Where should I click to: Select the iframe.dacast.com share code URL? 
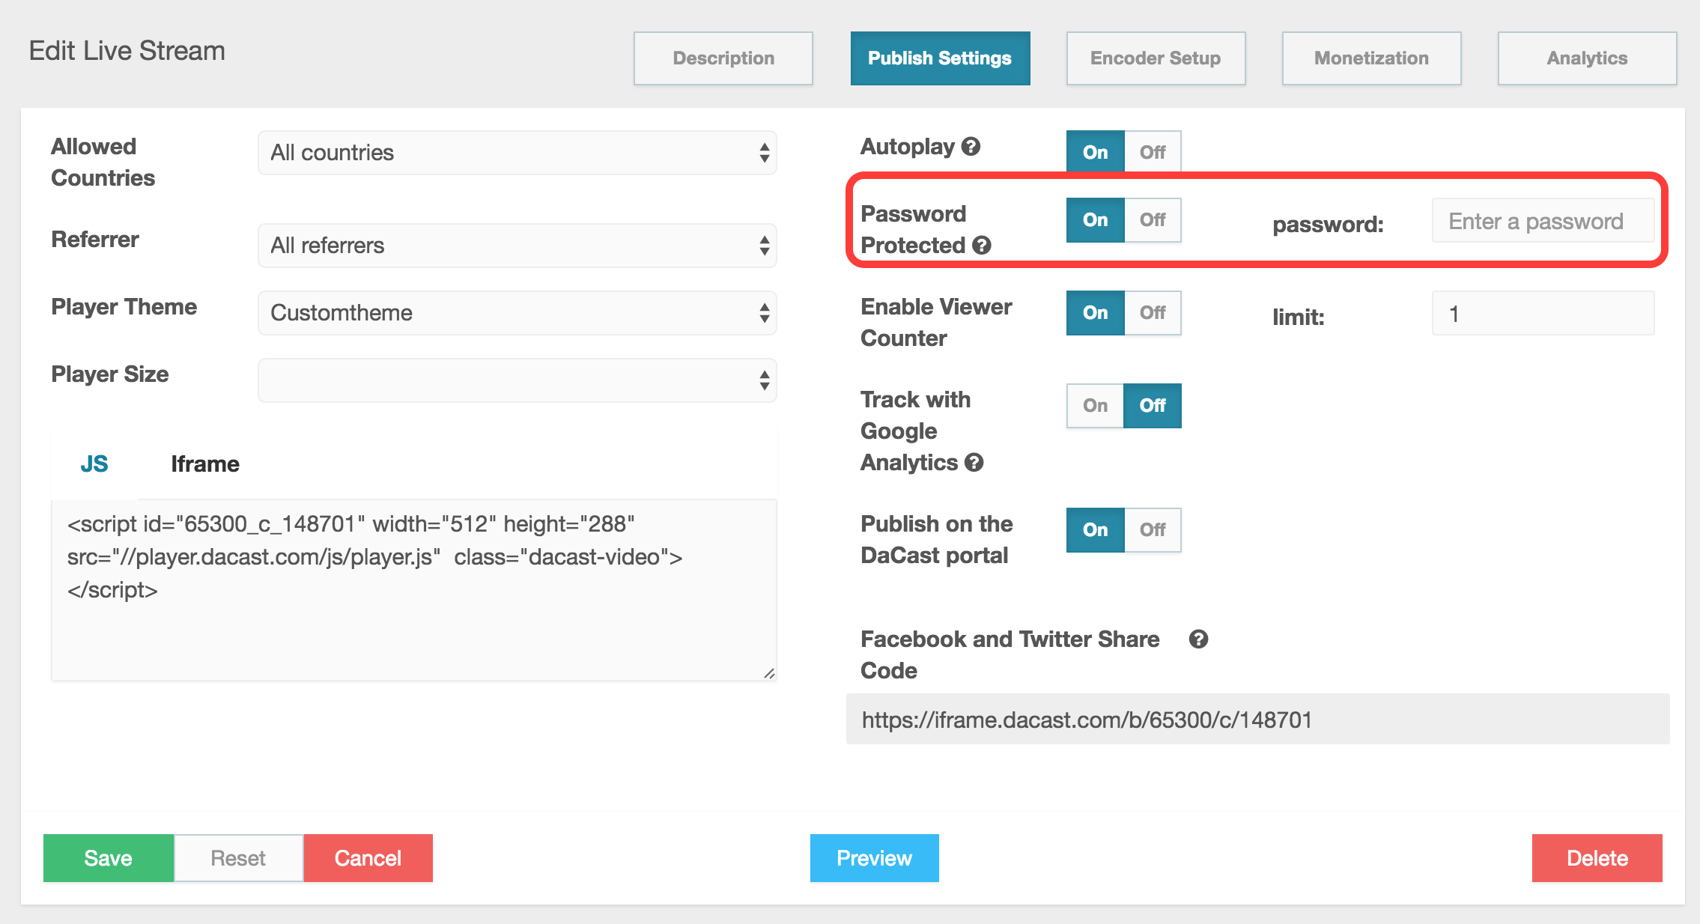(1257, 720)
